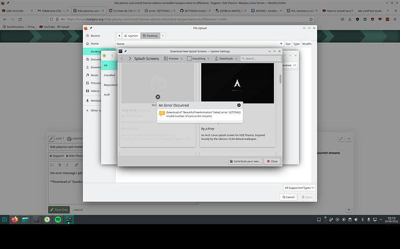The image size is (400, 249).
Task: Click the gear busy icon on BeautifulTreeAnimation
Action: pos(158,97)
